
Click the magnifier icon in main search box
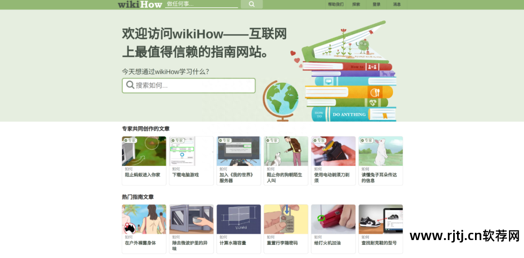point(130,85)
